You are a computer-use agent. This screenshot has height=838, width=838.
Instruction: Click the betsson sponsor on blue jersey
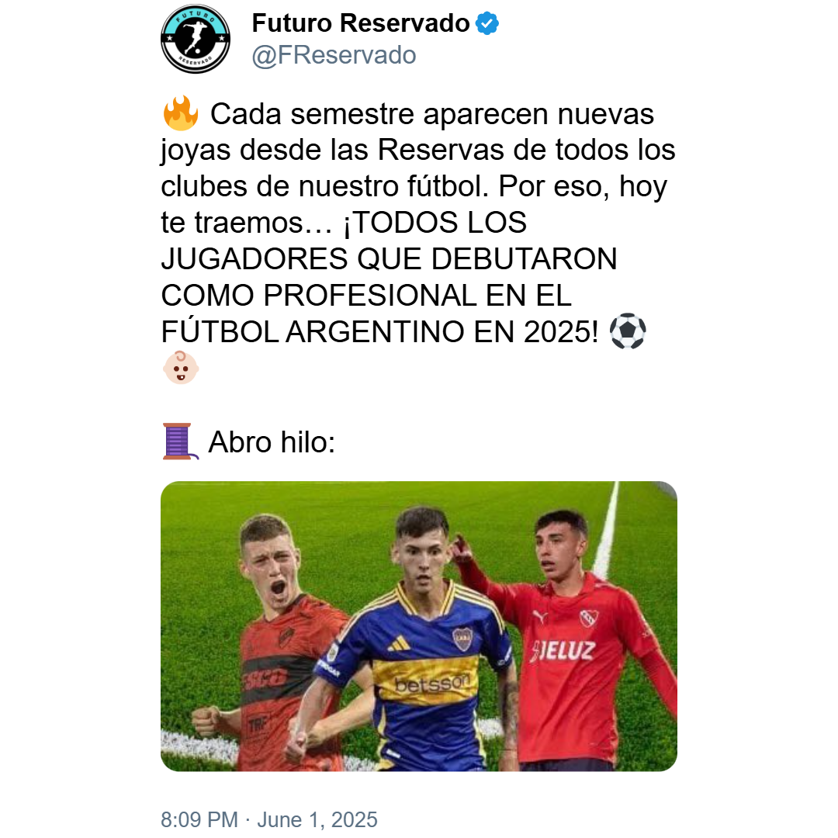(433, 684)
